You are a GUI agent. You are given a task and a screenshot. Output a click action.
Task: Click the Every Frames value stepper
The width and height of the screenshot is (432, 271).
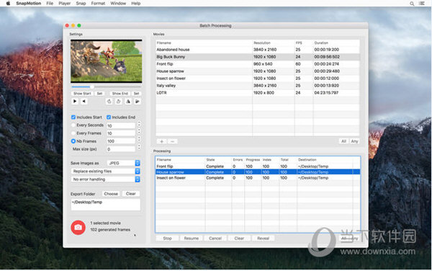139,131
